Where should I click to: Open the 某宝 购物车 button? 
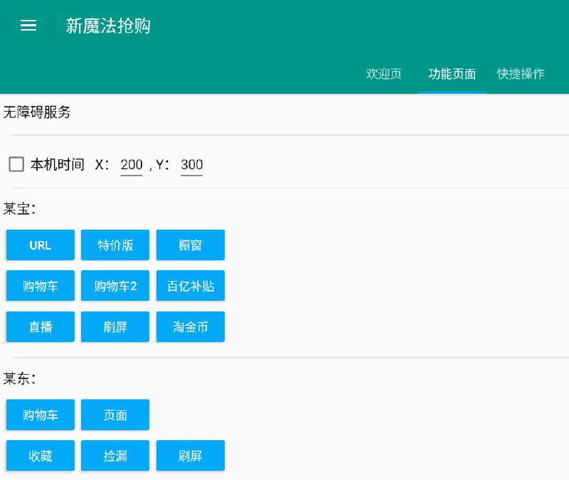(40, 286)
